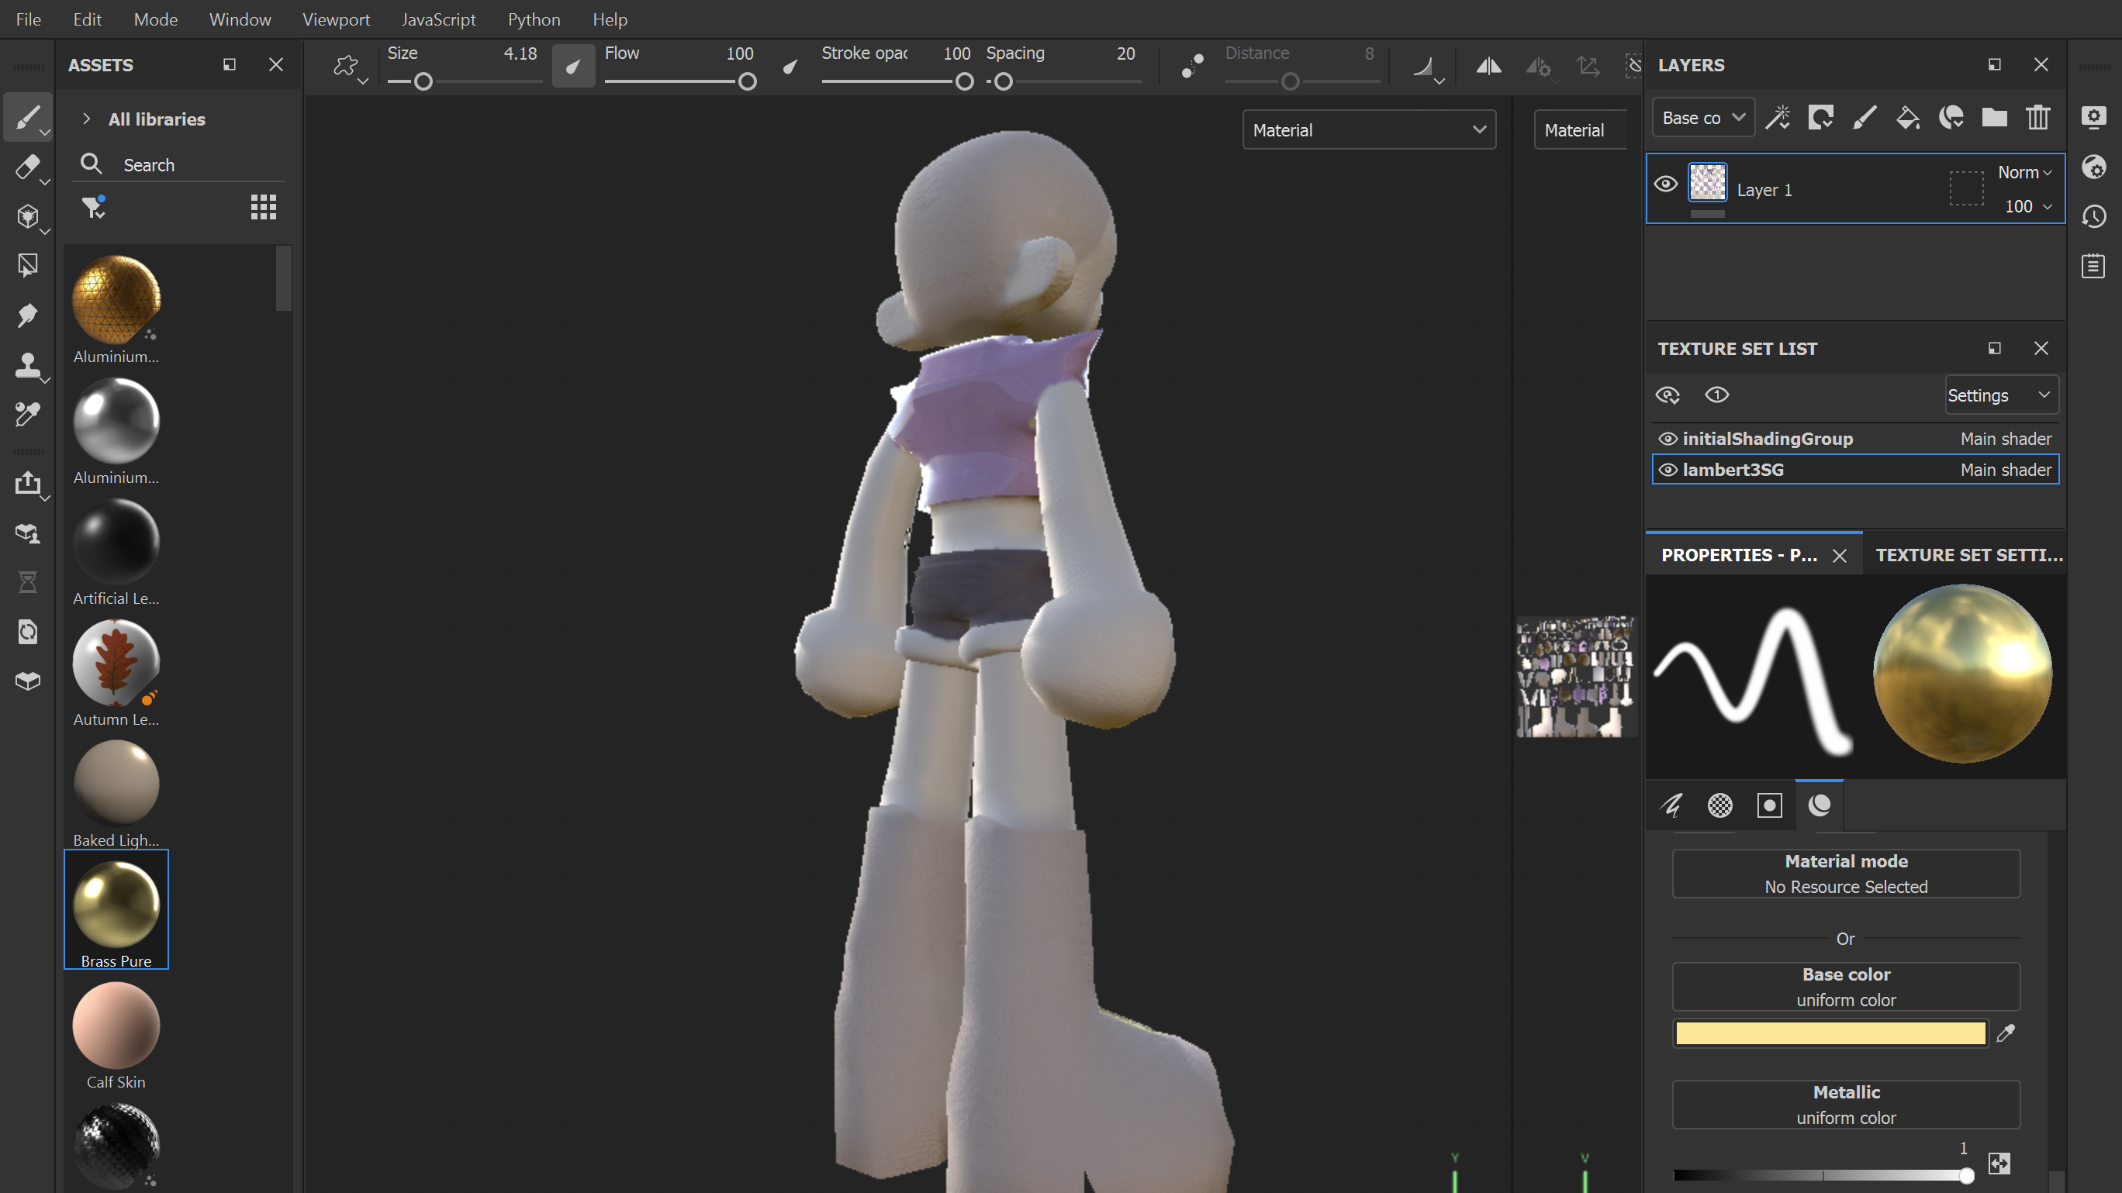Create a new folder in Layers panel
The image size is (2122, 1193).
[1993, 118]
